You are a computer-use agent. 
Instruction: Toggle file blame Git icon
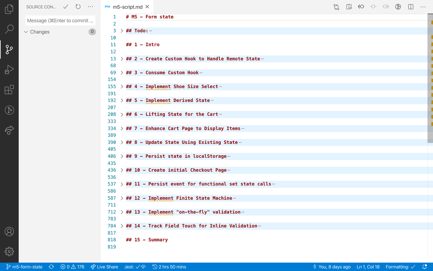(x=398, y=7)
